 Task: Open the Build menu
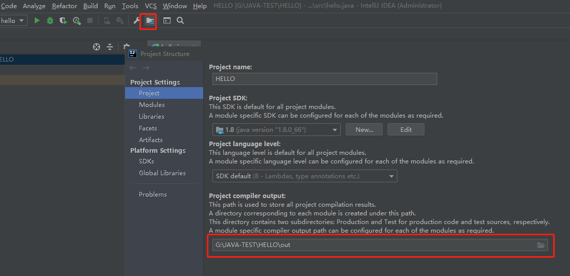90,6
